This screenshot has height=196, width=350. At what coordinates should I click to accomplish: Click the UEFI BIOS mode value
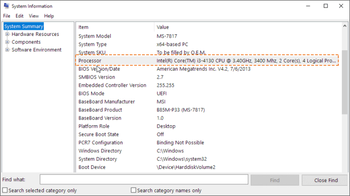162,93
